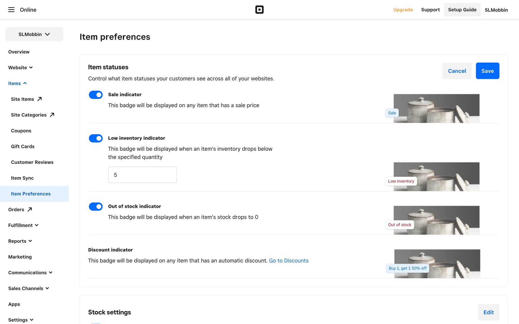The height and width of the screenshot is (324, 519).
Task: Toggle the Out of stock indicator
Action: pos(96,207)
